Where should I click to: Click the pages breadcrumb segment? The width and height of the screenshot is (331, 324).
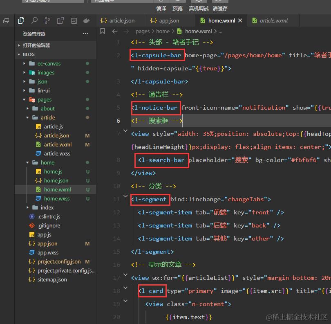click(x=143, y=31)
